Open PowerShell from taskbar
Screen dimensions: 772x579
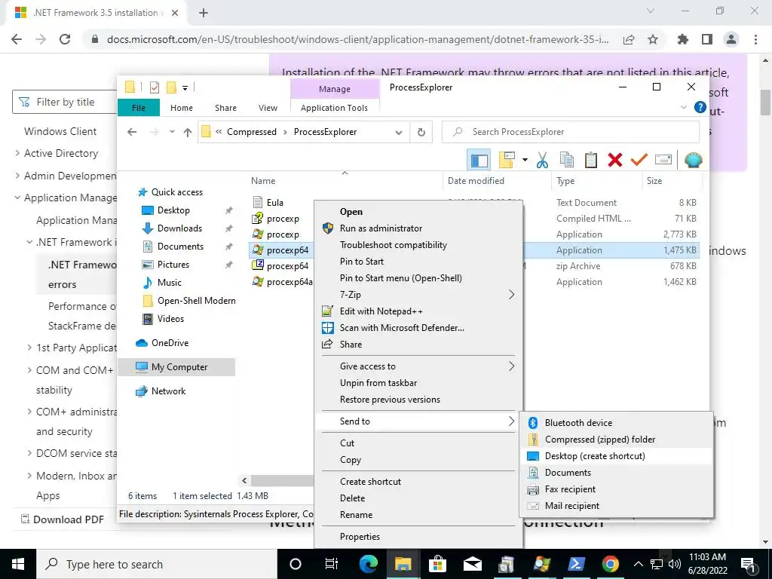pyautogui.click(x=576, y=564)
